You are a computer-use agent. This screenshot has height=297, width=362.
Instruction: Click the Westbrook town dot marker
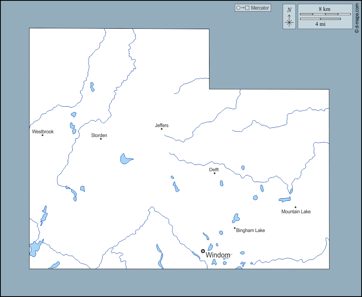click(42, 135)
